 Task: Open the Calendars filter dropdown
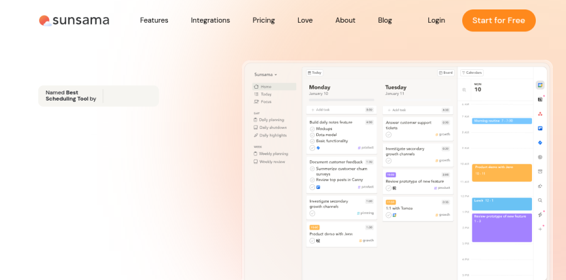tap(472, 72)
